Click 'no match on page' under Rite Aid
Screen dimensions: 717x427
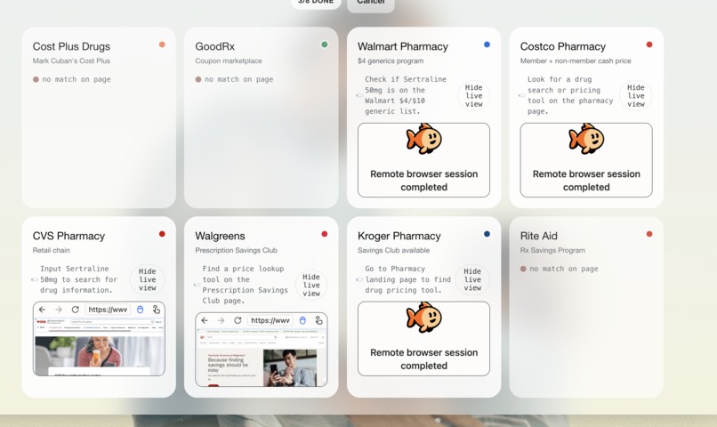564,269
